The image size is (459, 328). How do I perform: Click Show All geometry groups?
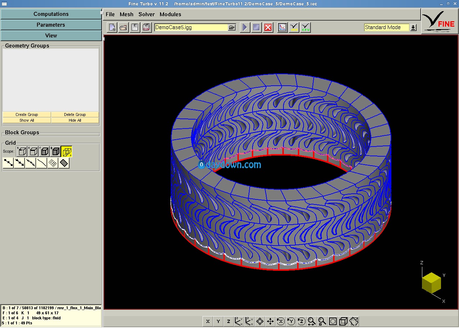(x=27, y=120)
